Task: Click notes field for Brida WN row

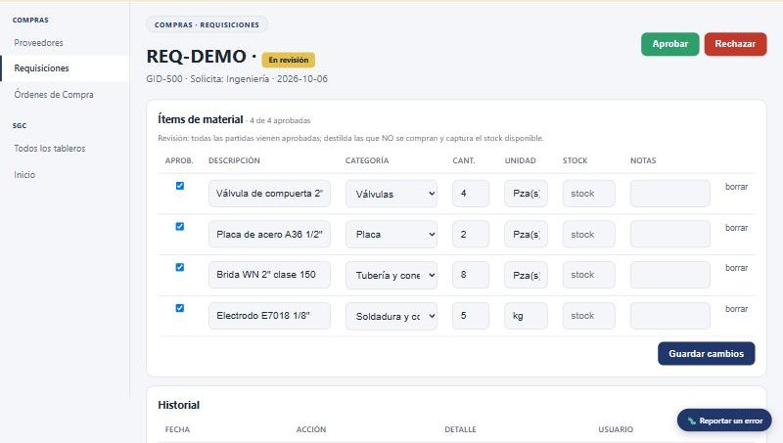Action: click(x=670, y=275)
